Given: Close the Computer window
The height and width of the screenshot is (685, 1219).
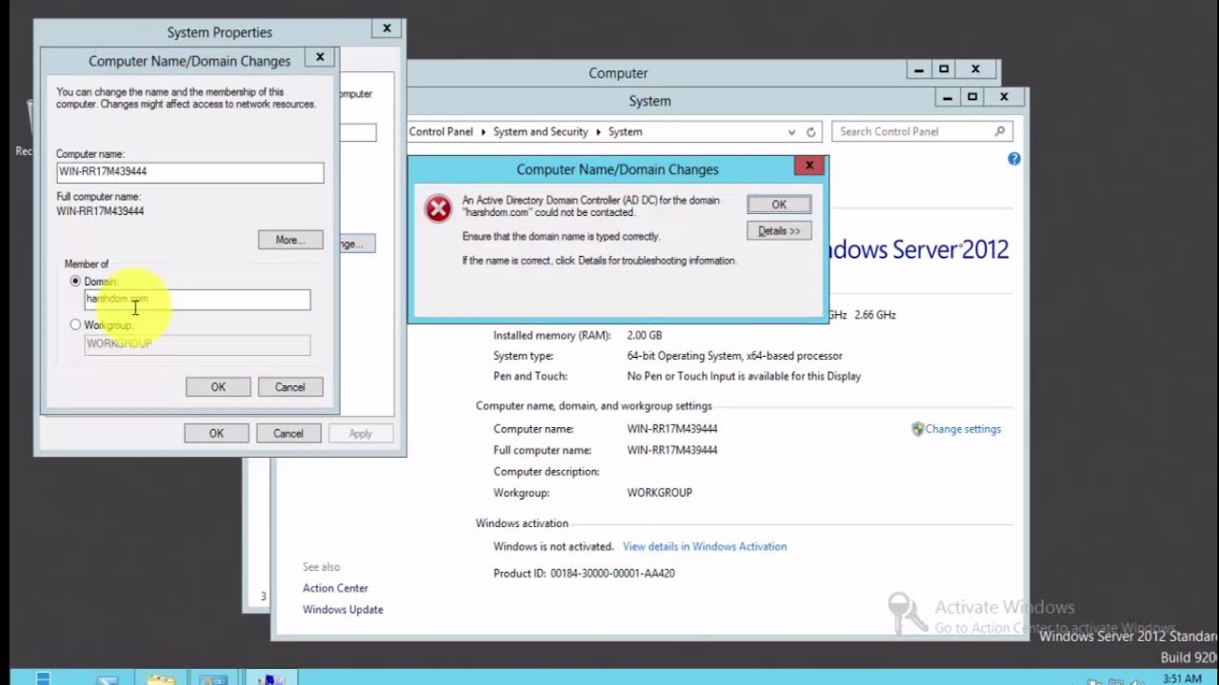Looking at the screenshot, I should (x=975, y=69).
